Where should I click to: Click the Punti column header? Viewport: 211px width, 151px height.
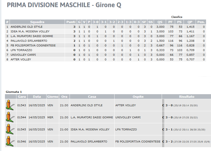click(71, 22)
